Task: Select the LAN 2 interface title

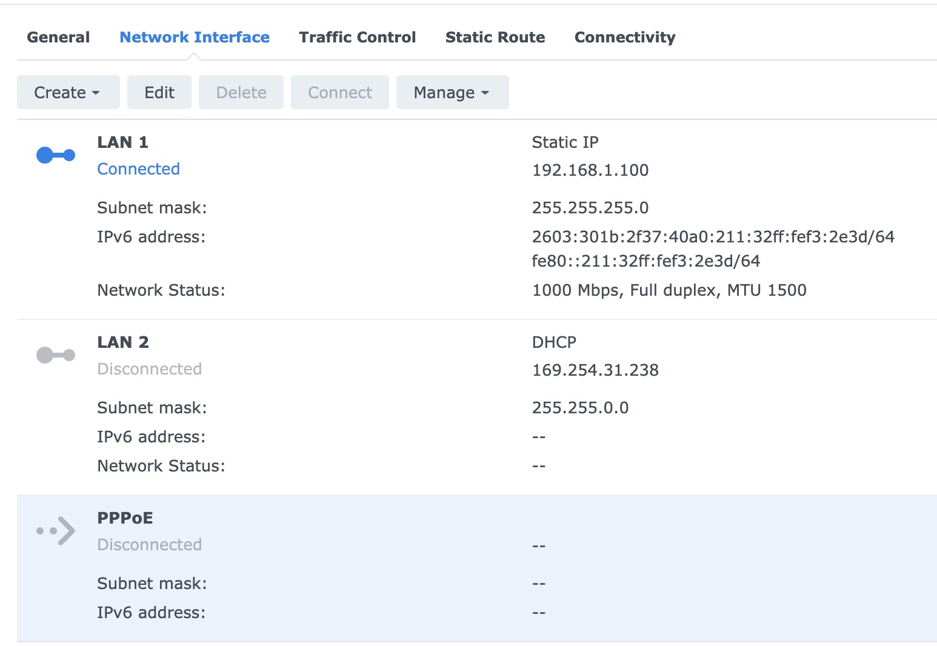Action: [x=123, y=342]
